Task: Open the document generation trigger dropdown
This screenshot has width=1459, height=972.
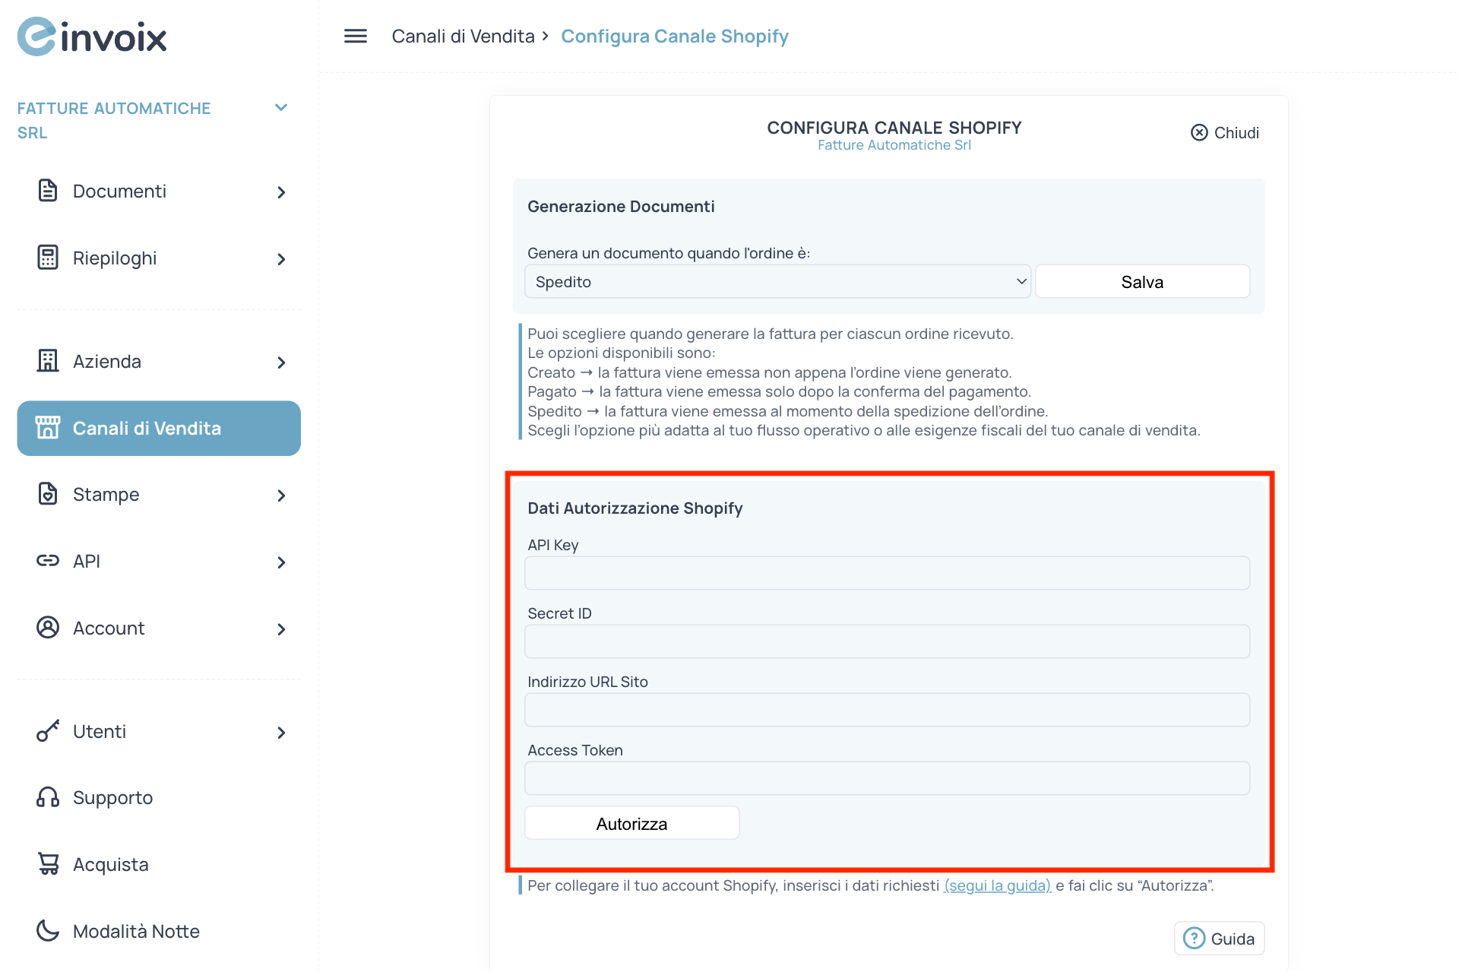Action: [x=777, y=280]
